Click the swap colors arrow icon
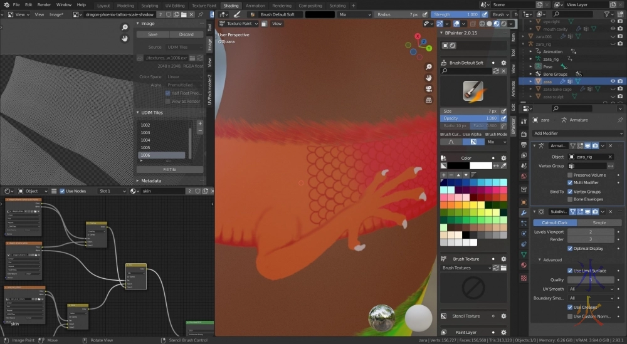 [496, 165]
